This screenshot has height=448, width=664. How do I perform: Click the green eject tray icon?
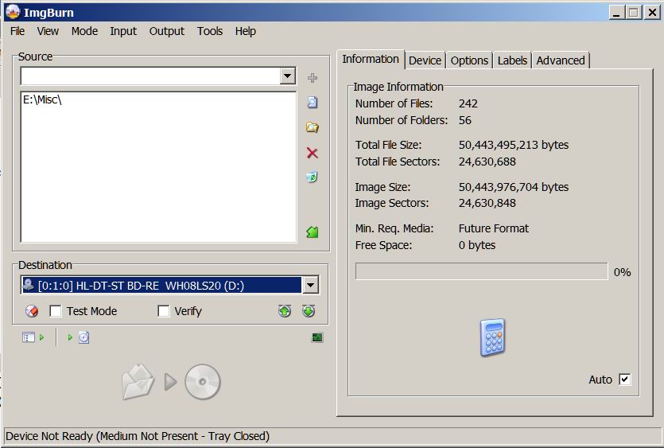[x=285, y=311]
